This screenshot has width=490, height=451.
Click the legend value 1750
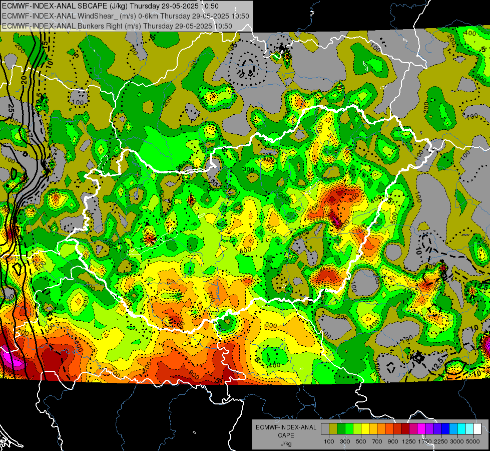tap(425, 441)
